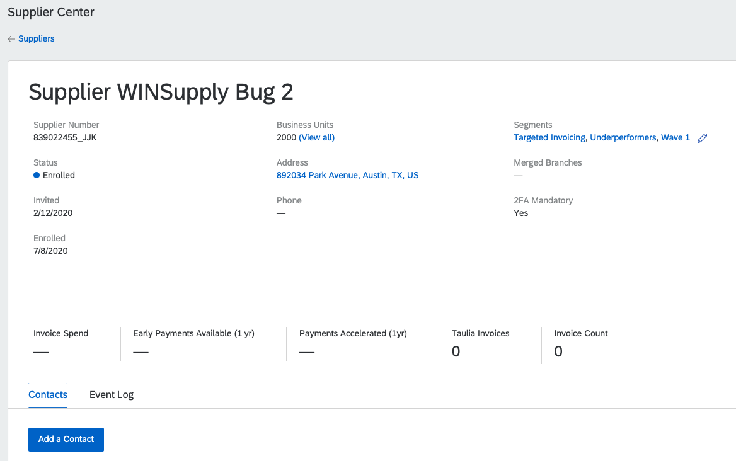Click the Early Payments Available (1 yr) label
This screenshot has height=461, width=736.
(x=194, y=333)
